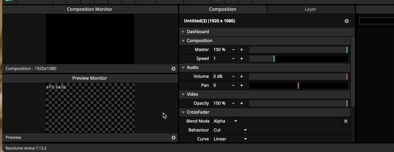The image size is (394, 152).
Task: Click composition settings gear beside Untitled(3)
Action: 346,21
